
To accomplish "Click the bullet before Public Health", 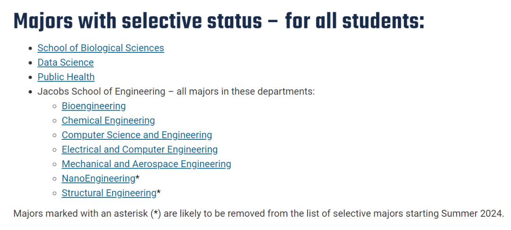I will tap(31, 77).
